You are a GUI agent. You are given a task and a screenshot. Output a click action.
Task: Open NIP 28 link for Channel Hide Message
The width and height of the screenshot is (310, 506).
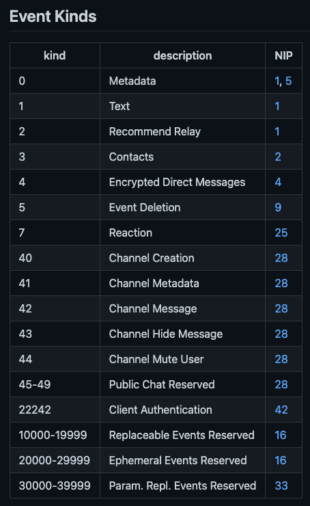[281, 334]
